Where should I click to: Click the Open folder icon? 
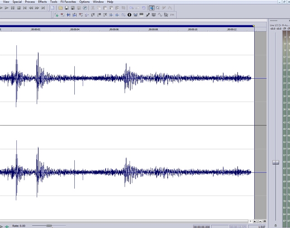(x=60, y=8)
